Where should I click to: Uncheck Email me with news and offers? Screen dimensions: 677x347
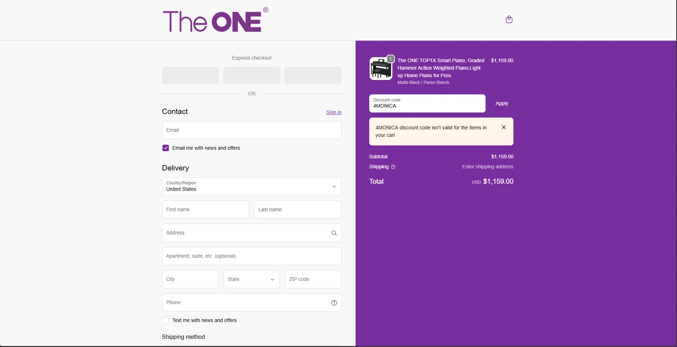pos(166,148)
